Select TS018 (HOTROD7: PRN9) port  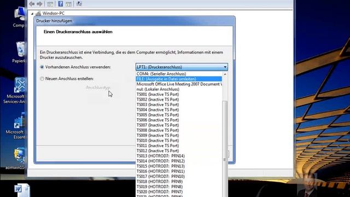(x=179, y=182)
